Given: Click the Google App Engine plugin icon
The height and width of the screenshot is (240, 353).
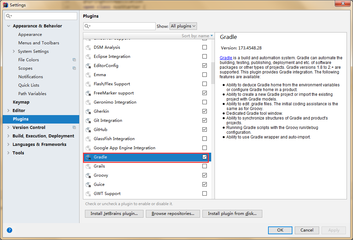Looking at the screenshot, I should 88,148.
